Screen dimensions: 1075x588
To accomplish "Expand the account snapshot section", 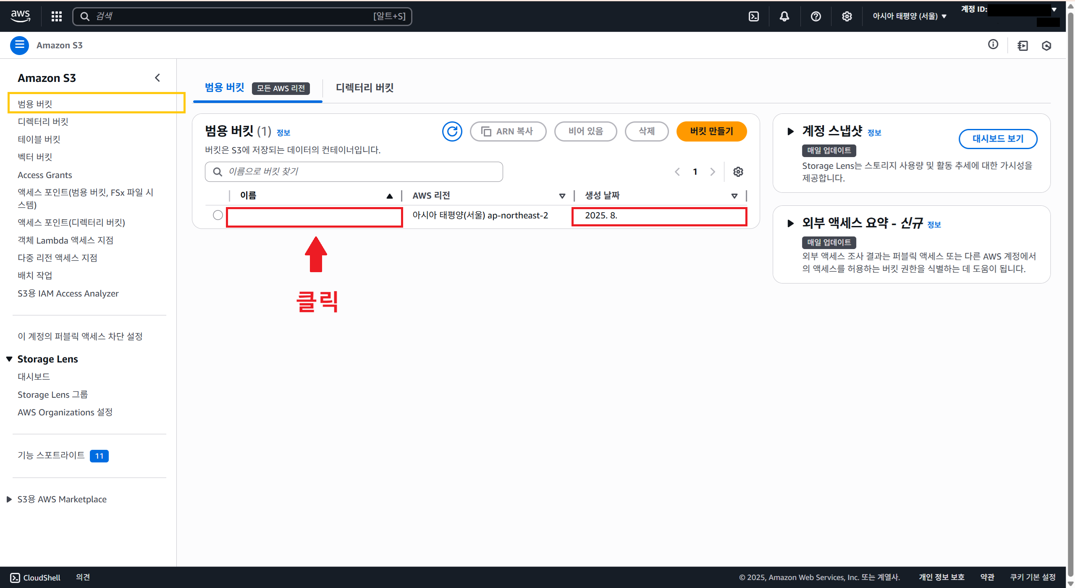I will (790, 131).
